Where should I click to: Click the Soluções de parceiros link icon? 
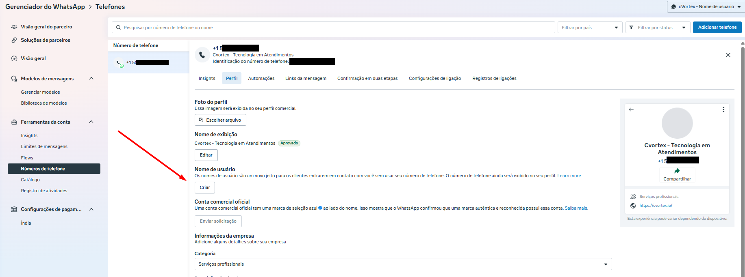coord(14,40)
